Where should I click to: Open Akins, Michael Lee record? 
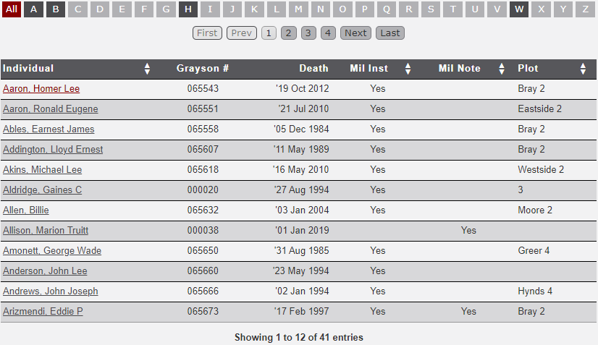[42, 170]
